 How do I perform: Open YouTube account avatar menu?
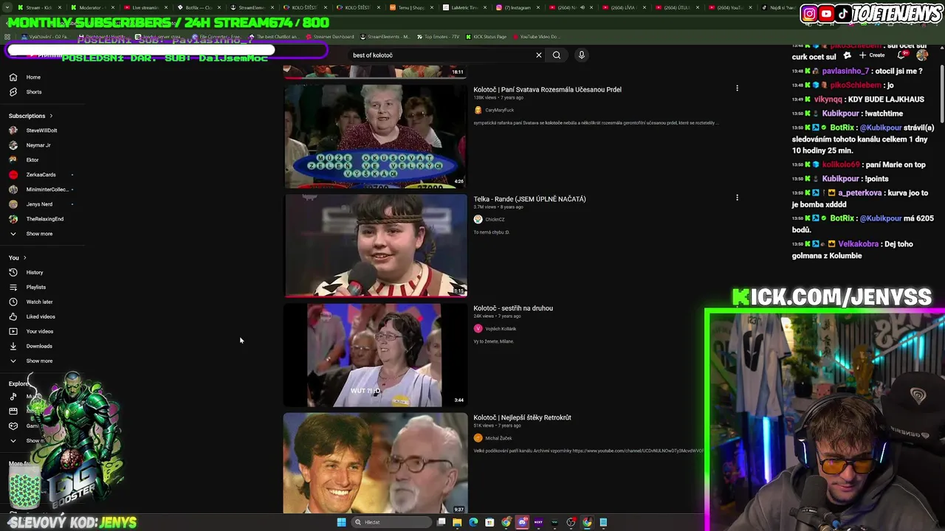point(922,55)
